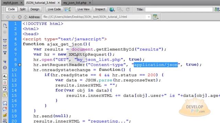Click line number 12 in gutter
This screenshot has height=123, width=220.
[14, 80]
